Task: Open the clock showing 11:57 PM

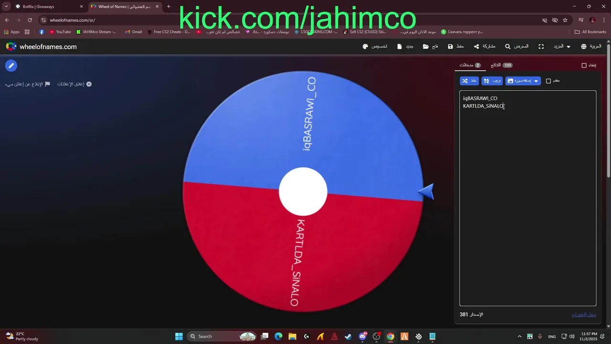Action: (589, 336)
